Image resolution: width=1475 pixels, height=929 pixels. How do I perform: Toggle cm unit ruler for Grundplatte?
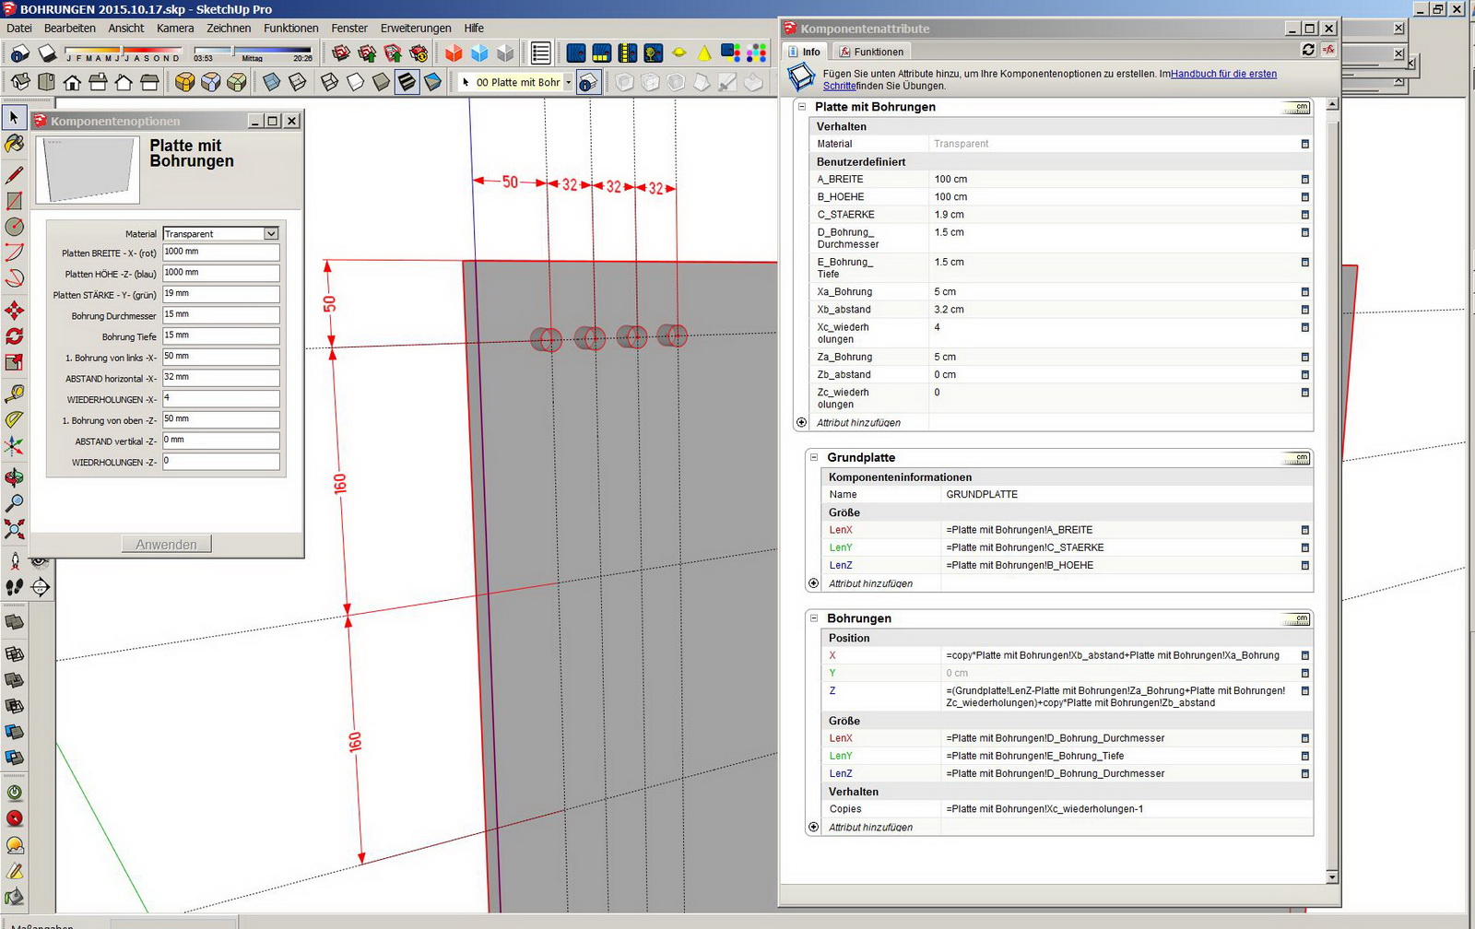pyautogui.click(x=1297, y=458)
